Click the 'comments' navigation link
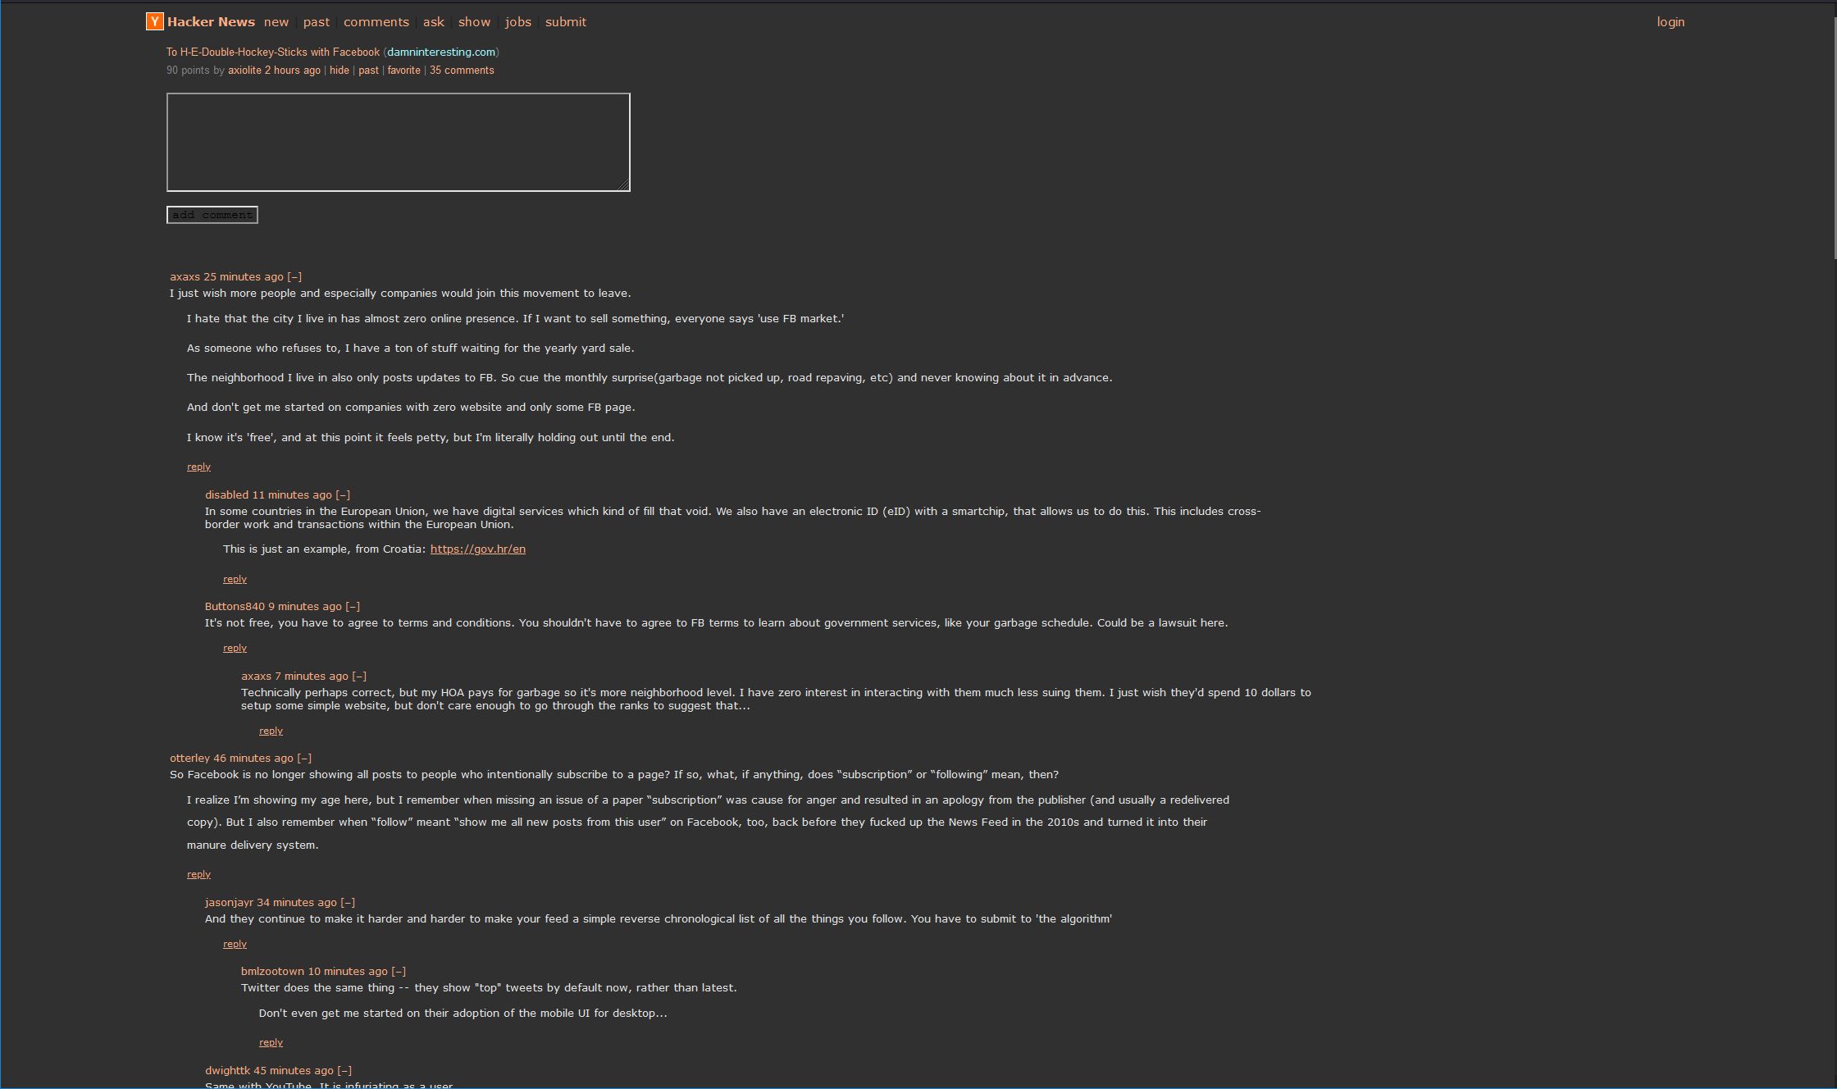The width and height of the screenshot is (1837, 1089). (x=376, y=22)
